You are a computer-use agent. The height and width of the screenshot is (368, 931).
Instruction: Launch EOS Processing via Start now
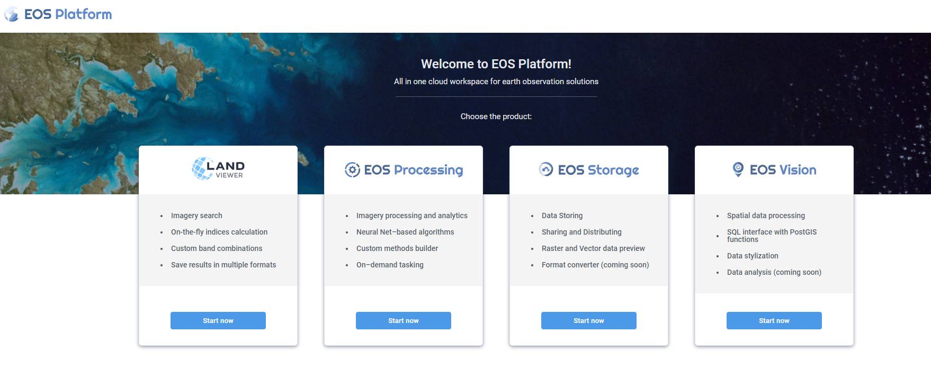click(404, 320)
